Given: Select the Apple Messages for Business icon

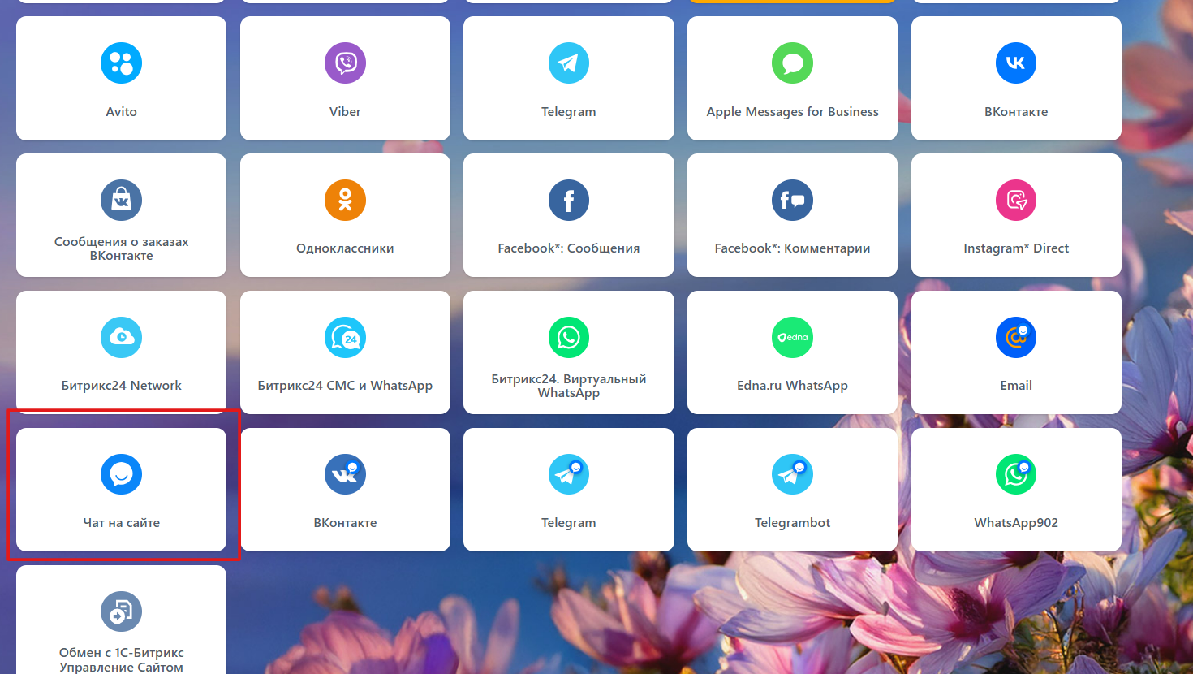Looking at the screenshot, I should pyautogui.click(x=792, y=63).
